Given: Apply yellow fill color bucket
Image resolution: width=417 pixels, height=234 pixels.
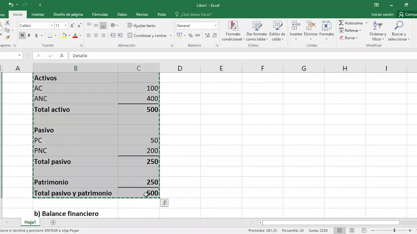Looking at the screenshot, I should coord(64,35).
